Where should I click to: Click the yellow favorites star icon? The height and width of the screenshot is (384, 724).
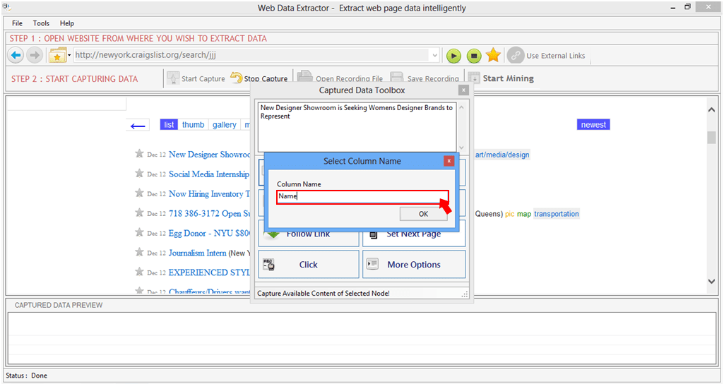click(x=493, y=56)
